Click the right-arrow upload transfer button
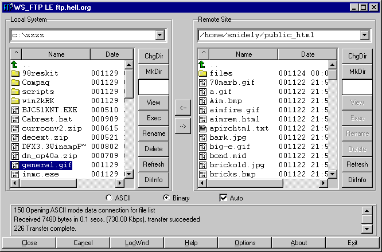This screenshot has height=252, width=382. click(183, 126)
